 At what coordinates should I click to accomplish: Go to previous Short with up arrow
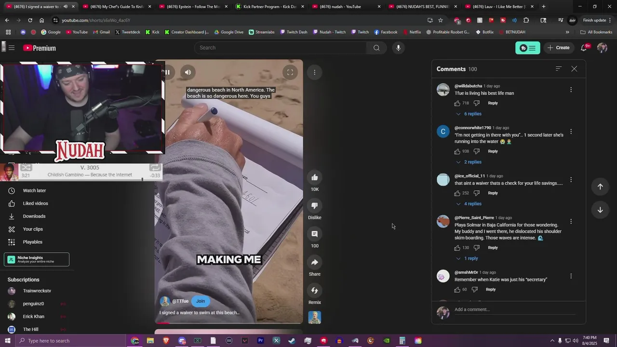pyautogui.click(x=600, y=187)
